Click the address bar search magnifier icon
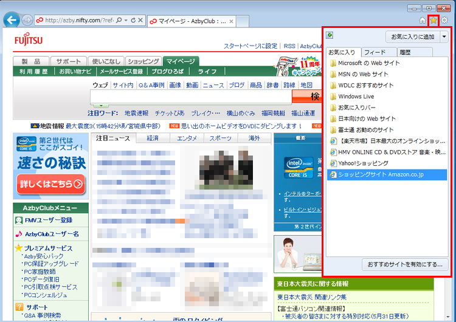 click(119, 20)
